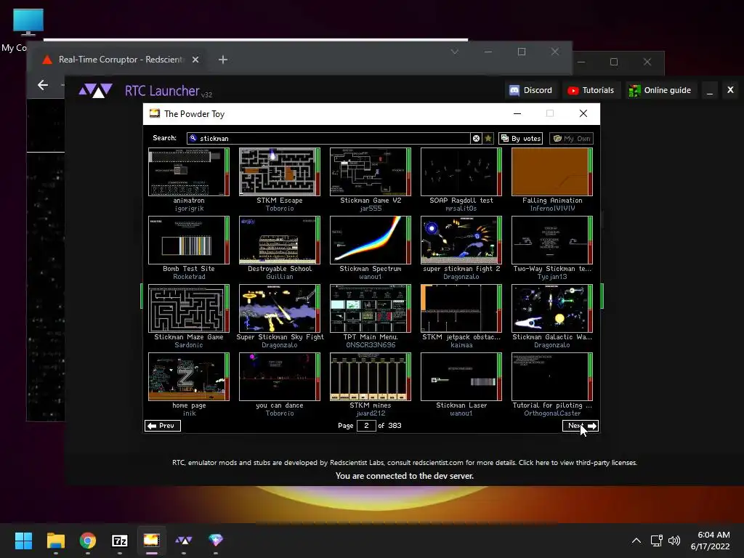Click author name OrthogonalCaster
This screenshot has width=744, height=558.
(x=552, y=413)
